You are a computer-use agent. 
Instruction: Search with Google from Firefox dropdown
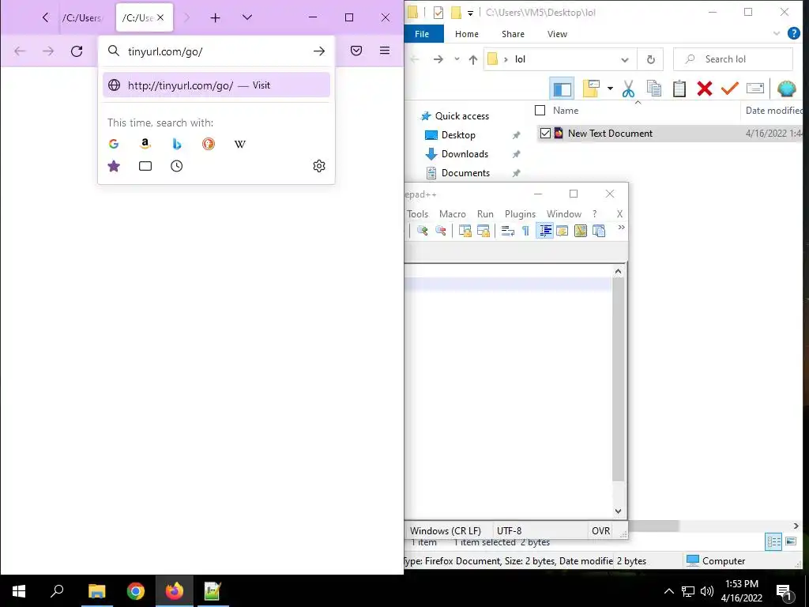click(x=114, y=144)
